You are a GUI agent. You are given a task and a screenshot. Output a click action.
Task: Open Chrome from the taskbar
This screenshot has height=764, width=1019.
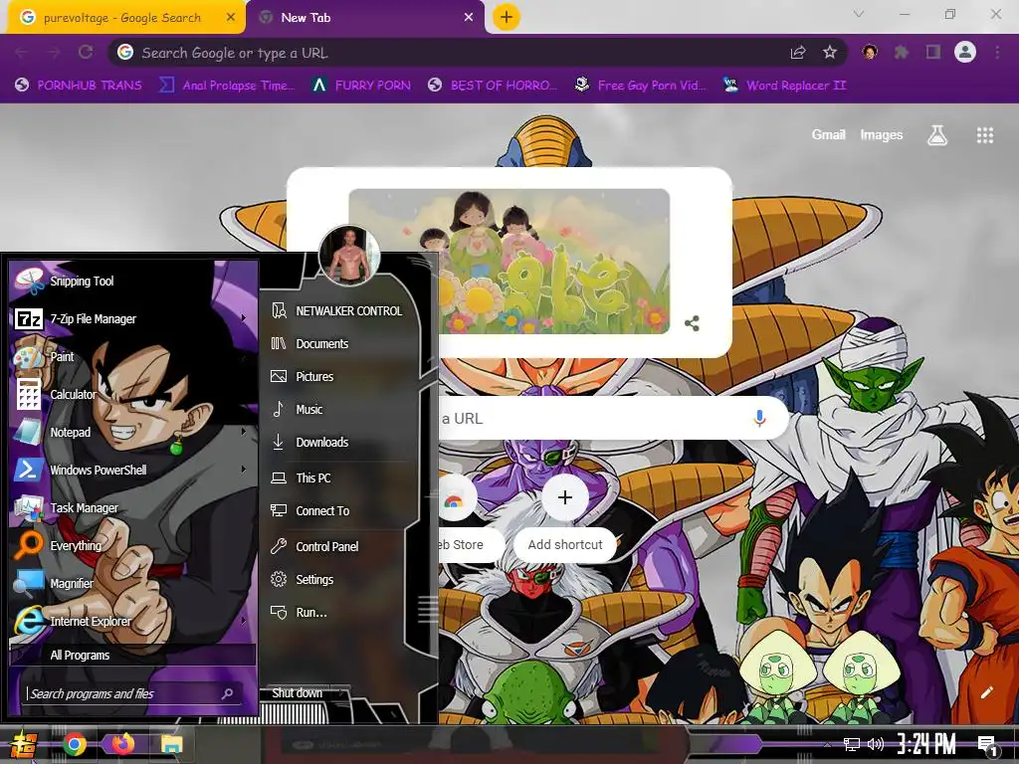[x=74, y=744]
